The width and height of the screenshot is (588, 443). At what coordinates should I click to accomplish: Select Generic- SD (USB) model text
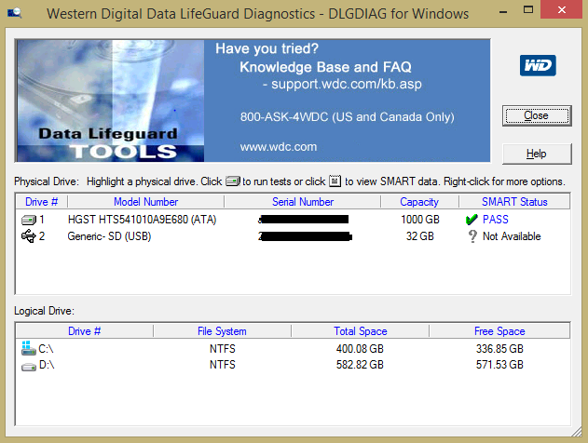pyautogui.click(x=109, y=236)
